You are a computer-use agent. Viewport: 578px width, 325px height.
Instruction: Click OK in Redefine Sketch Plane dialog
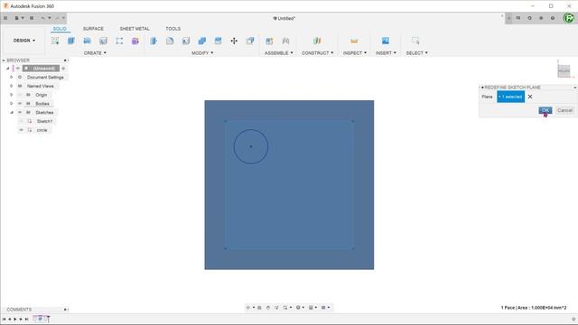[545, 110]
